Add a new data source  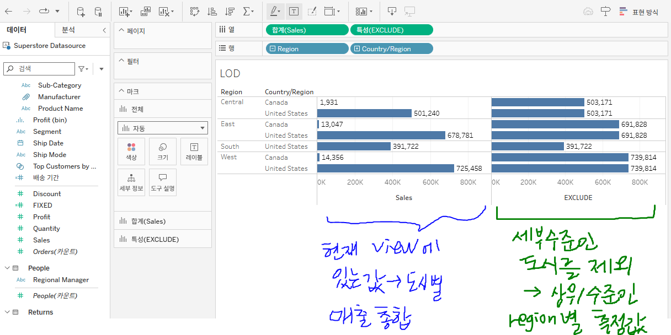81,11
